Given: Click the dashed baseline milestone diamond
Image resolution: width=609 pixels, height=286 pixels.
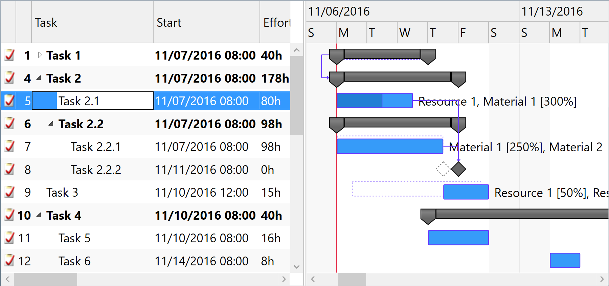Looking at the screenshot, I should point(443,169).
